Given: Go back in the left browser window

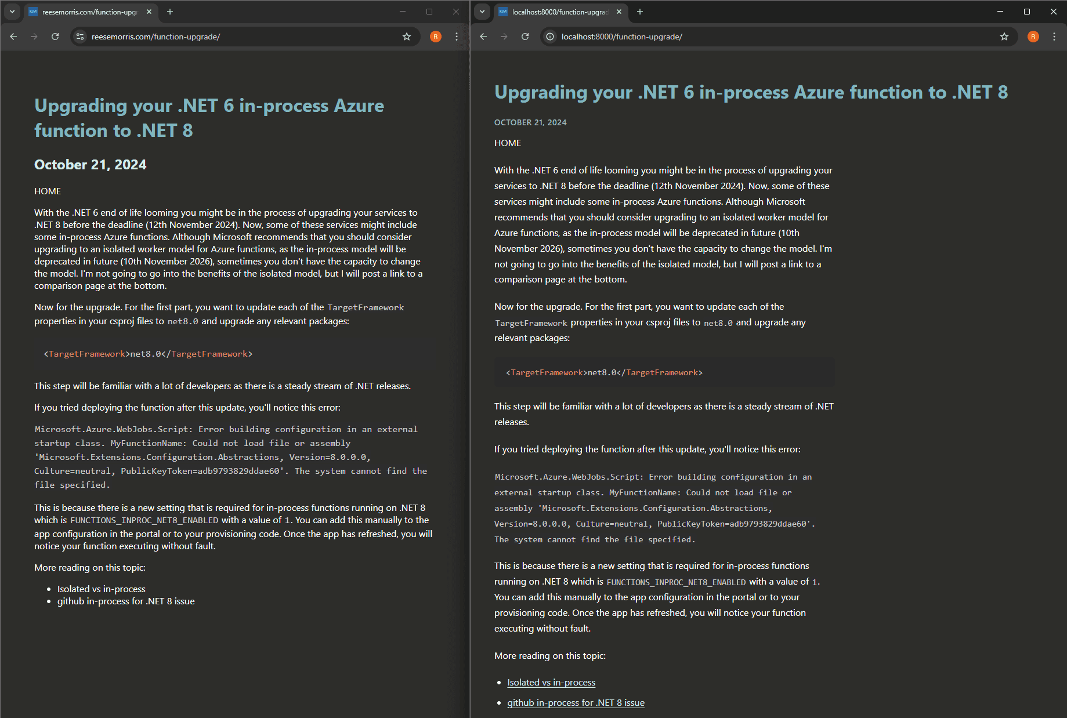Looking at the screenshot, I should 13,37.
